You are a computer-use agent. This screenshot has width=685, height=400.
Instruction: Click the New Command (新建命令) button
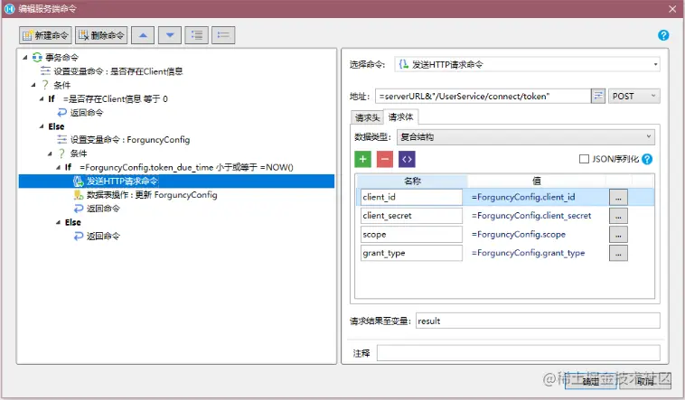(x=45, y=35)
